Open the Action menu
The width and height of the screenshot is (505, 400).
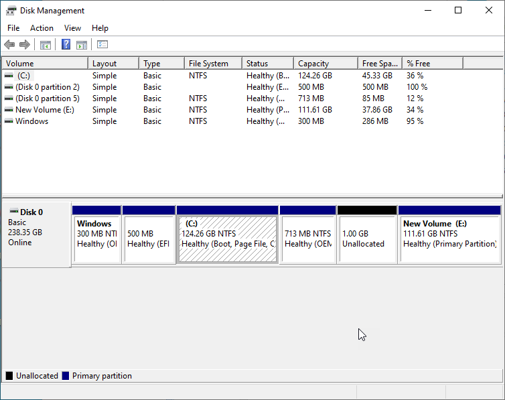(42, 28)
